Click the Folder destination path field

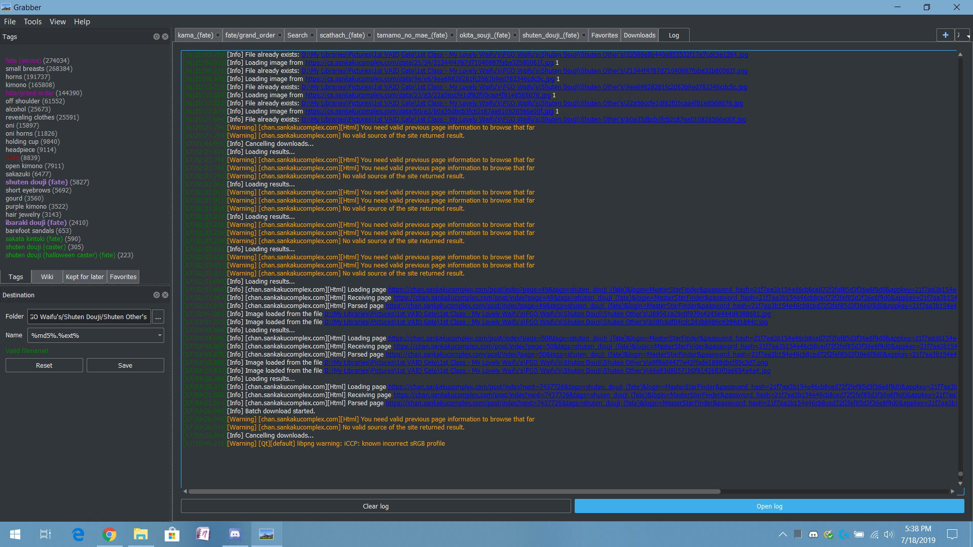[x=89, y=317]
